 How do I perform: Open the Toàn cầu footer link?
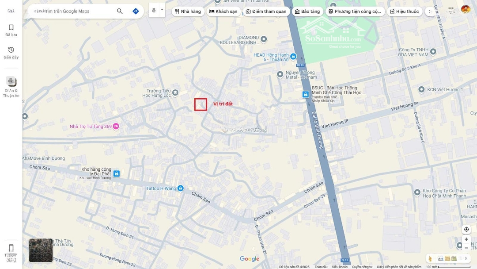click(321, 267)
